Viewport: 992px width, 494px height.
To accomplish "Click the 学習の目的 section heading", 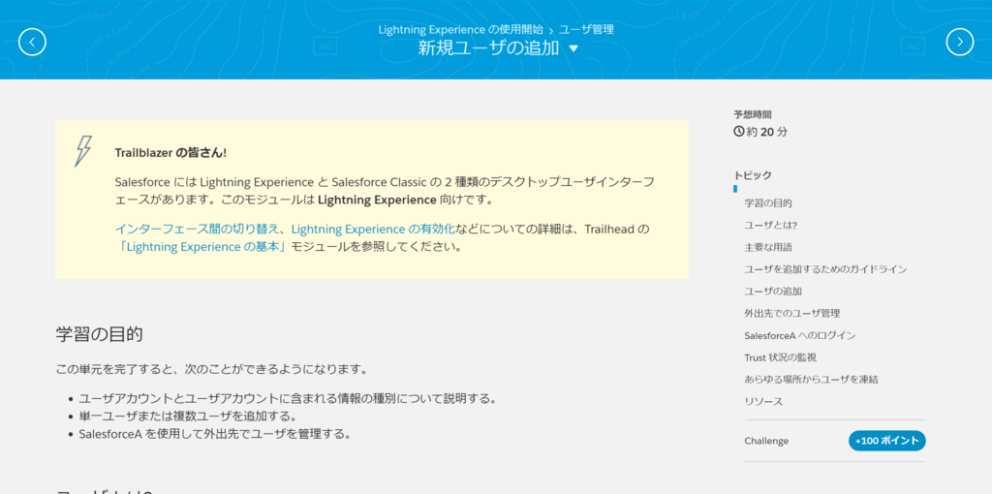I will (x=99, y=334).
